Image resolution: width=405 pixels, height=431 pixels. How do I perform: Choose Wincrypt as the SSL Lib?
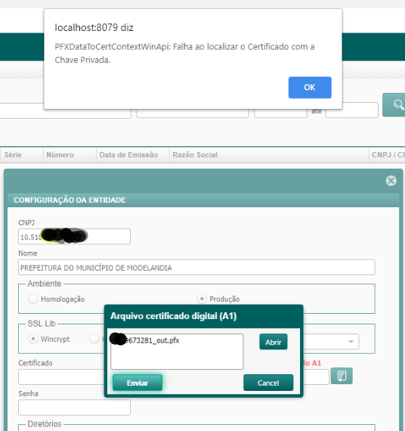pyautogui.click(x=33, y=339)
